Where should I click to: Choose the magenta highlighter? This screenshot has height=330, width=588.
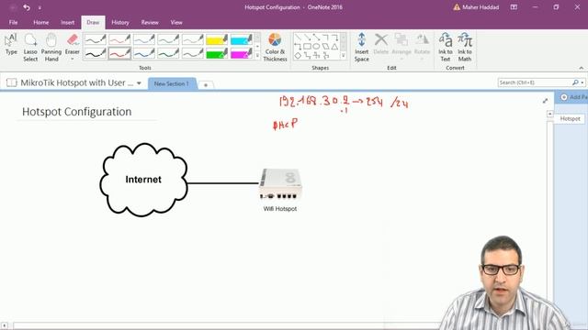click(241, 53)
